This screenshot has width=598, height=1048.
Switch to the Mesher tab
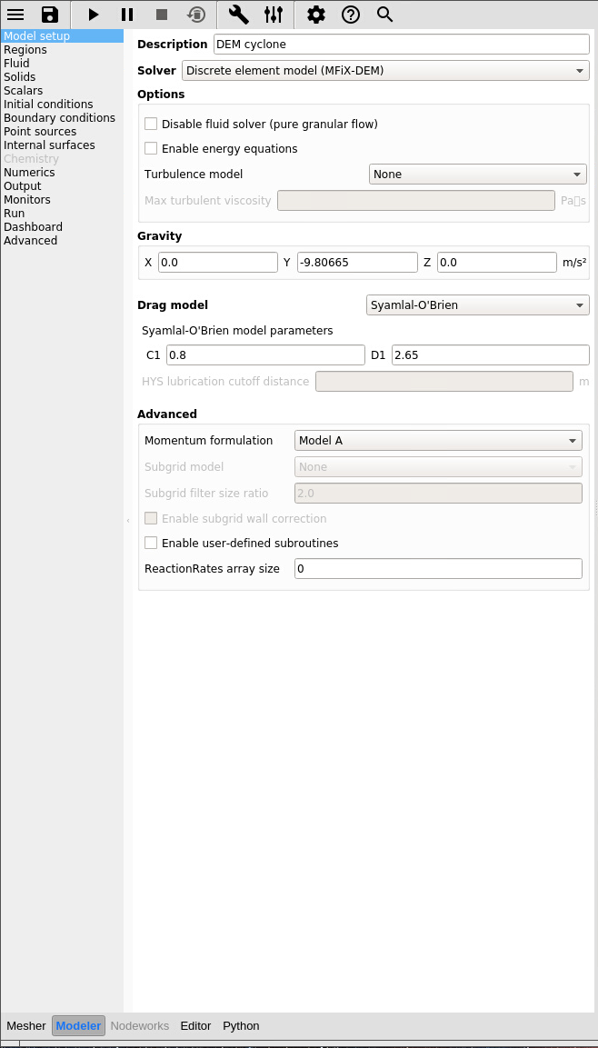click(26, 1025)
